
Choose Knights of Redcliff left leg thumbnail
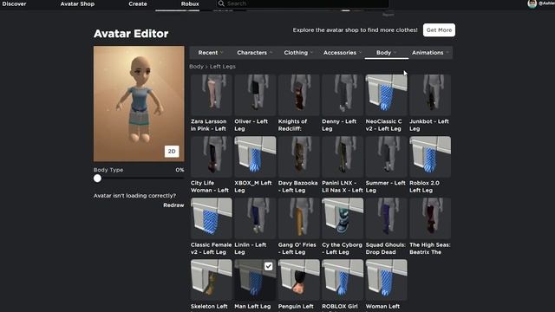pos(298,94)
